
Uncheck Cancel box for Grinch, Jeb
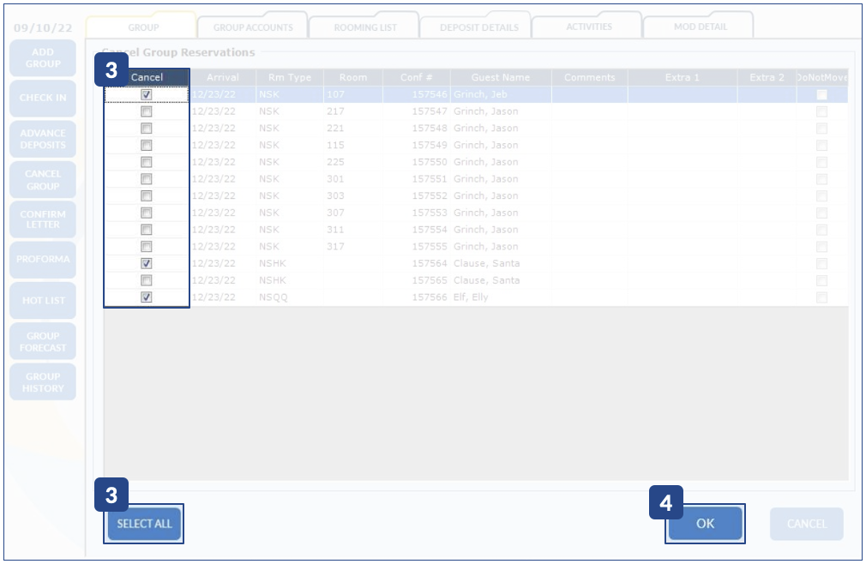click(x=146, y=94)
